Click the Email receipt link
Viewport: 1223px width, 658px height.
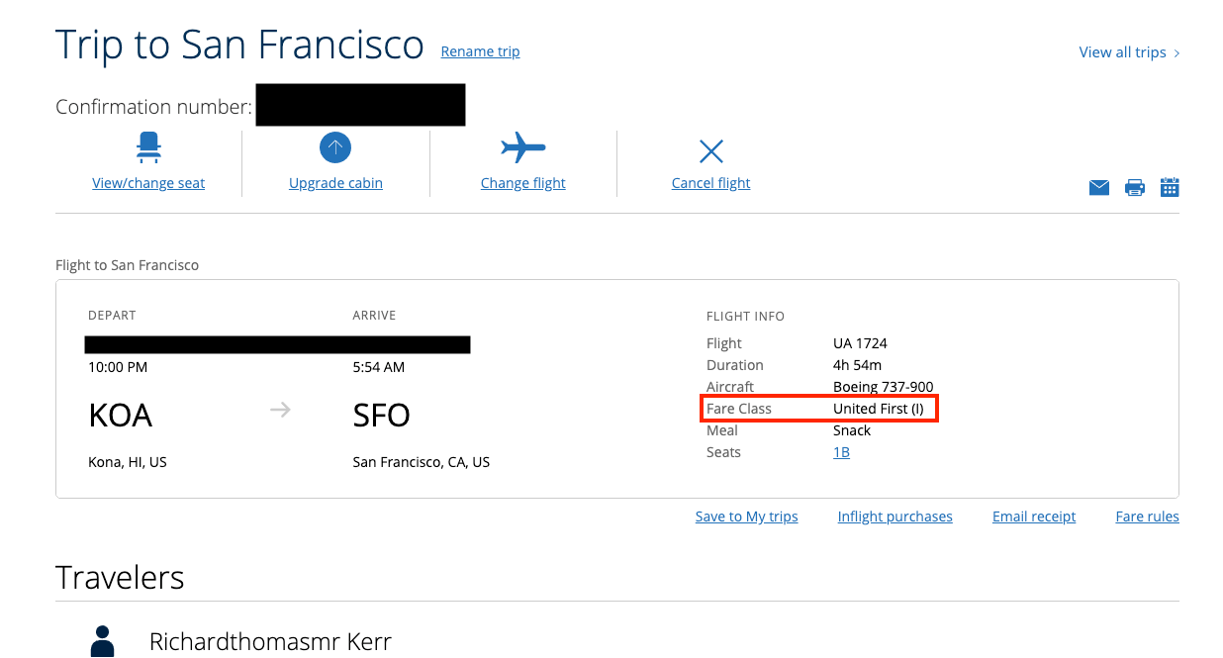[1034, 517]
